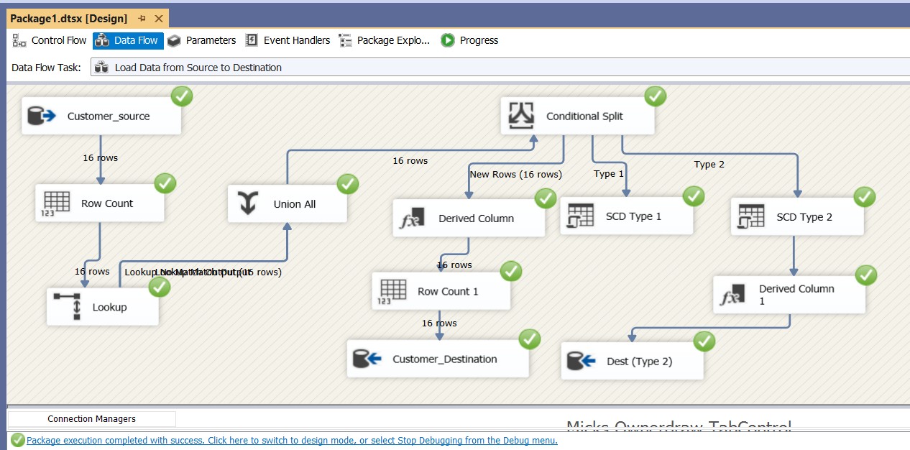910x450 pixels.
Task: Show the Progress tab
Action: coord(470,40)
